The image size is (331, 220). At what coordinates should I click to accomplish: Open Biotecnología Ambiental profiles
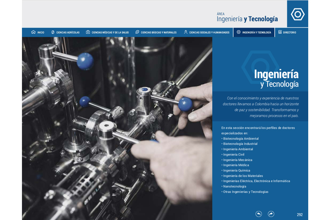(241, 139)
